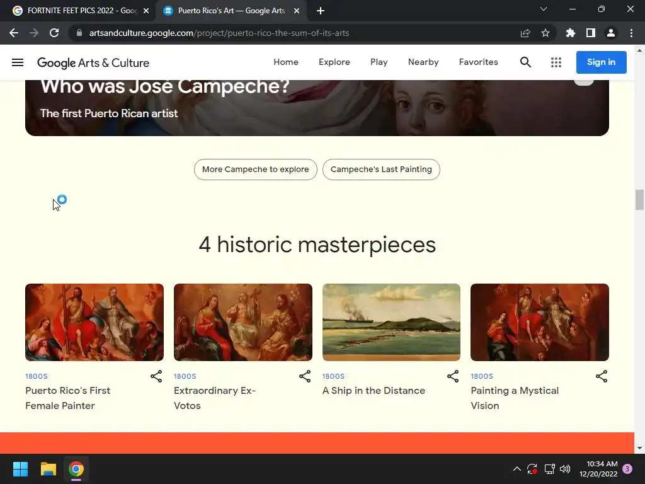This screenshot has height=484, width=645.
Task: Click Painting a Mystical Vision title
Action: coord(515,398)
